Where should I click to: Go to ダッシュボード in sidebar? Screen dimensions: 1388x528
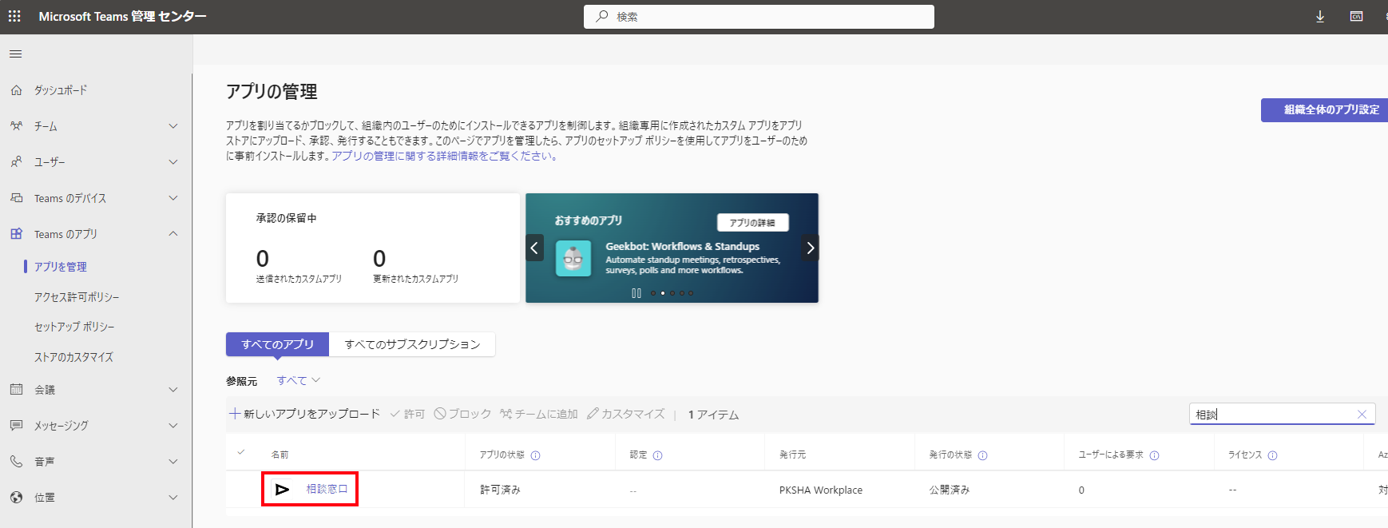tap(61, 90)
